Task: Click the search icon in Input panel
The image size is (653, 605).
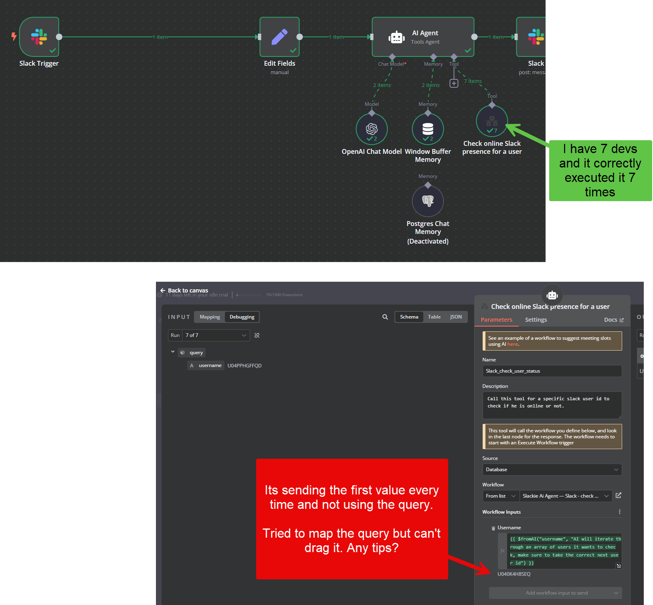Action: point(385,317)
